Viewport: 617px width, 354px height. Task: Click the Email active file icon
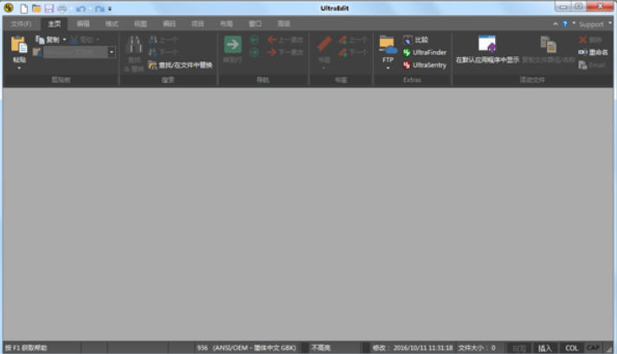click(x=582, y=65)
